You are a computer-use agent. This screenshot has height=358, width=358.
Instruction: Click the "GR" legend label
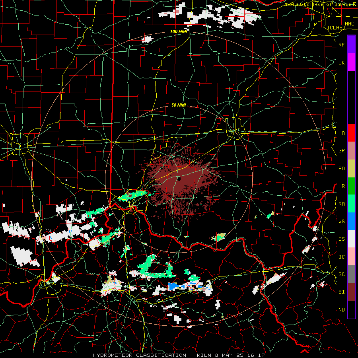(341, 151)
